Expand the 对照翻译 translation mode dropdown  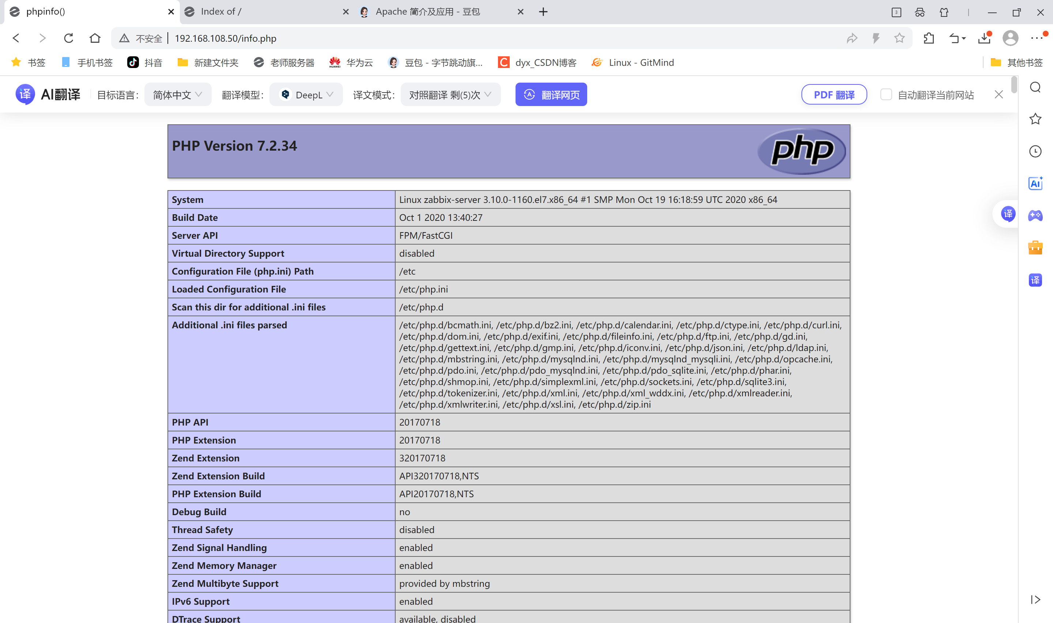click(450, 95)
